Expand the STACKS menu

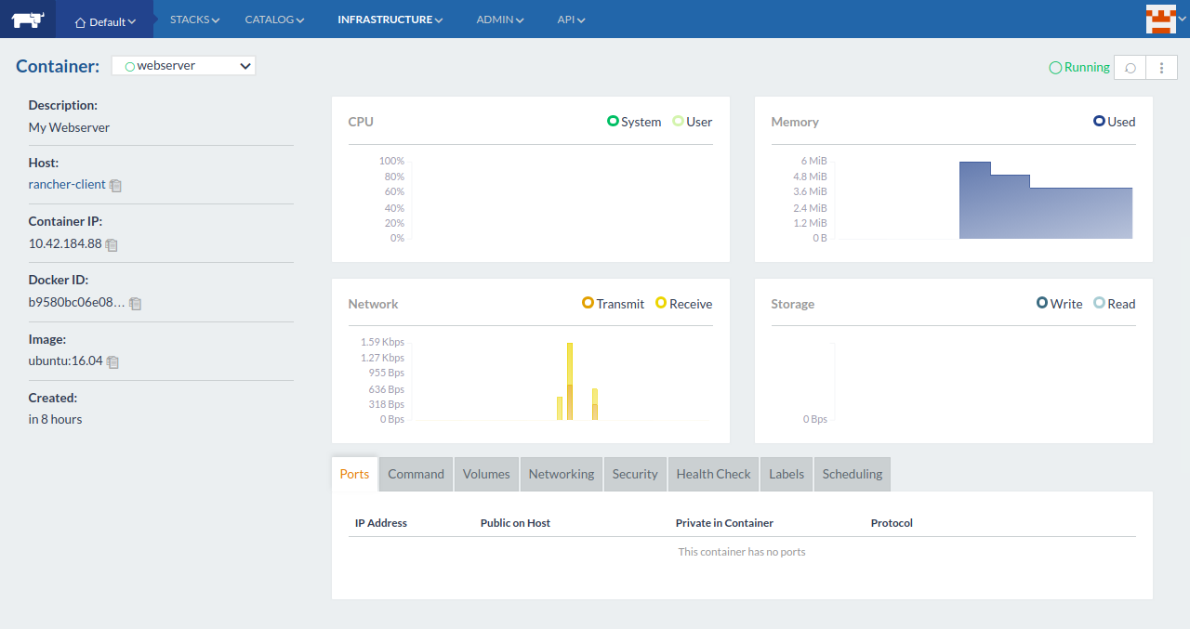point(195,20)
